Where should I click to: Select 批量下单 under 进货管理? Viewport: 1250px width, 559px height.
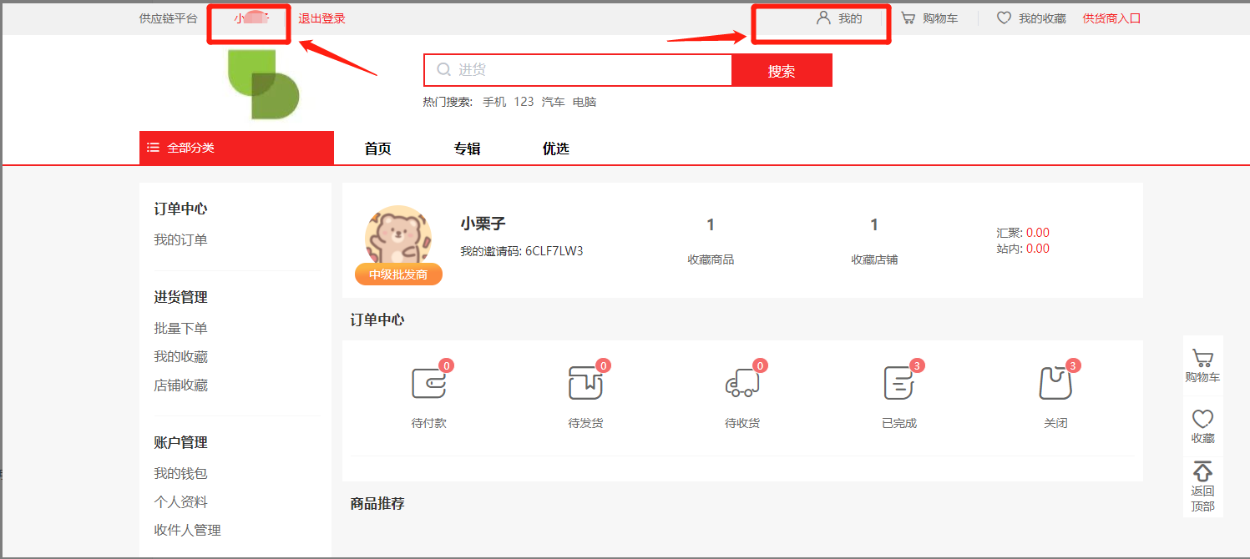click(180, 329)
